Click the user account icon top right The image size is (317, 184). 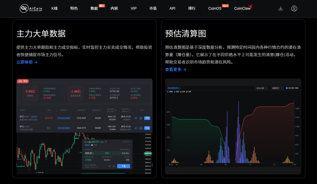click(x=294, y=8)
